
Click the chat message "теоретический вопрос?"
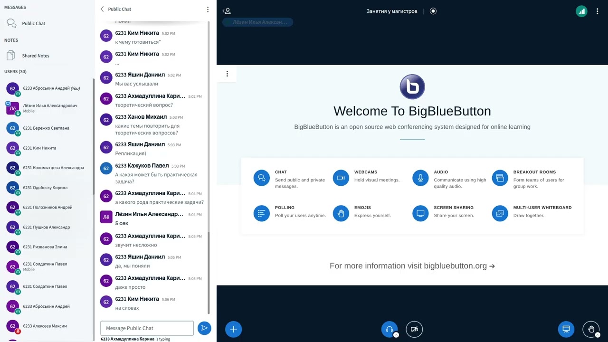click(144, 105)
